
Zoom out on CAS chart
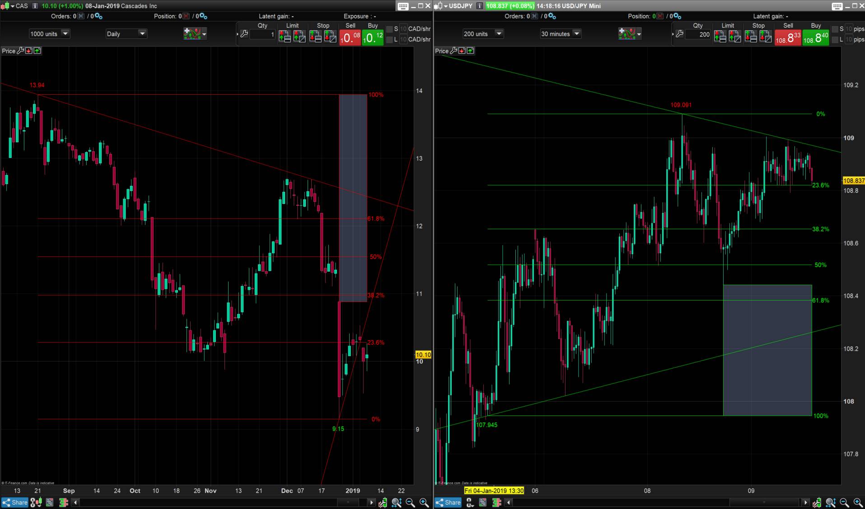point(410,502)
